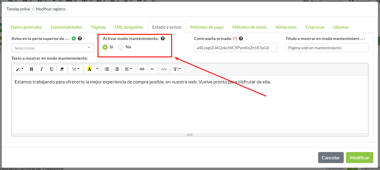Switch to the 'Métodos de pago' tab
This screenshot has width=380, height=170.
[207, 27]
